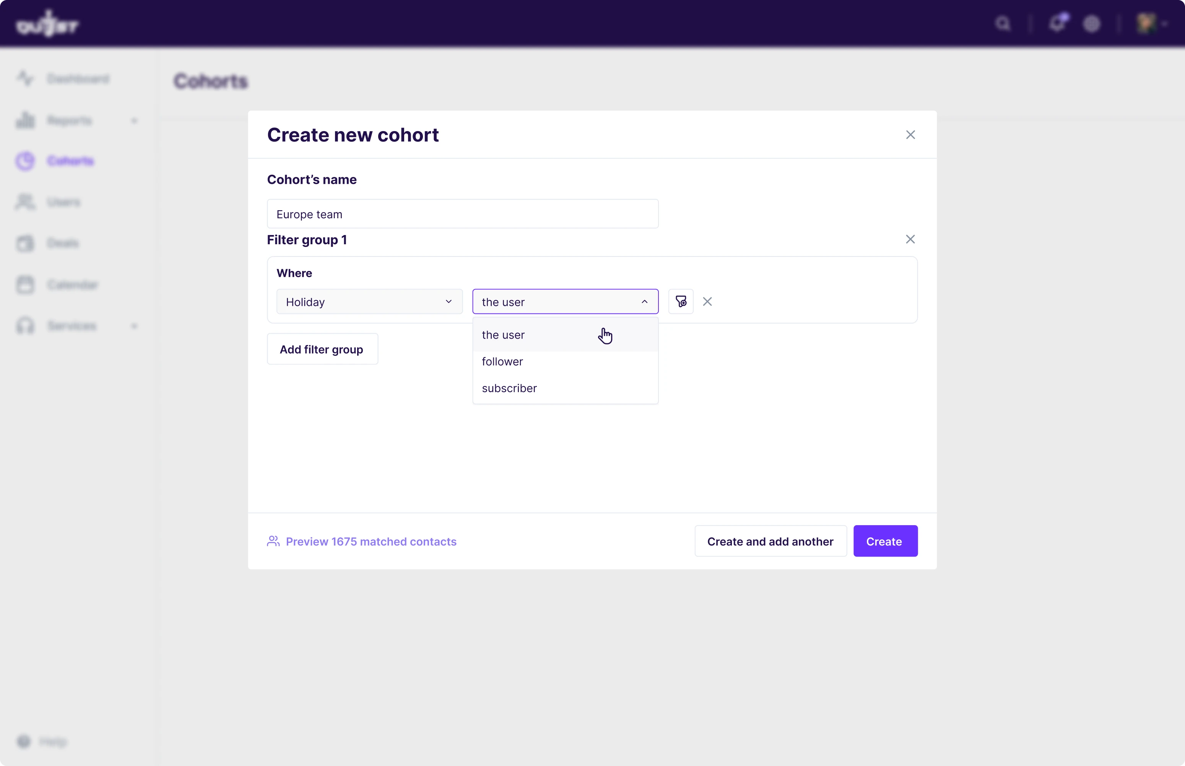Select 'the user' option in list
The height and width of the screenshot is (766, 1185).
(x=504, y=335)
